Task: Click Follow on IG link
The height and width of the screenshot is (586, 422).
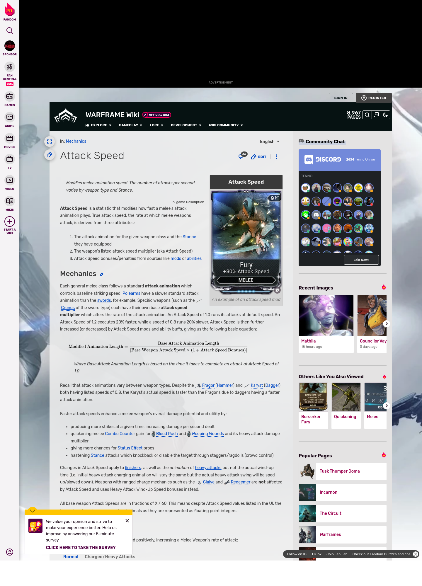Action: tap(297, 554)
